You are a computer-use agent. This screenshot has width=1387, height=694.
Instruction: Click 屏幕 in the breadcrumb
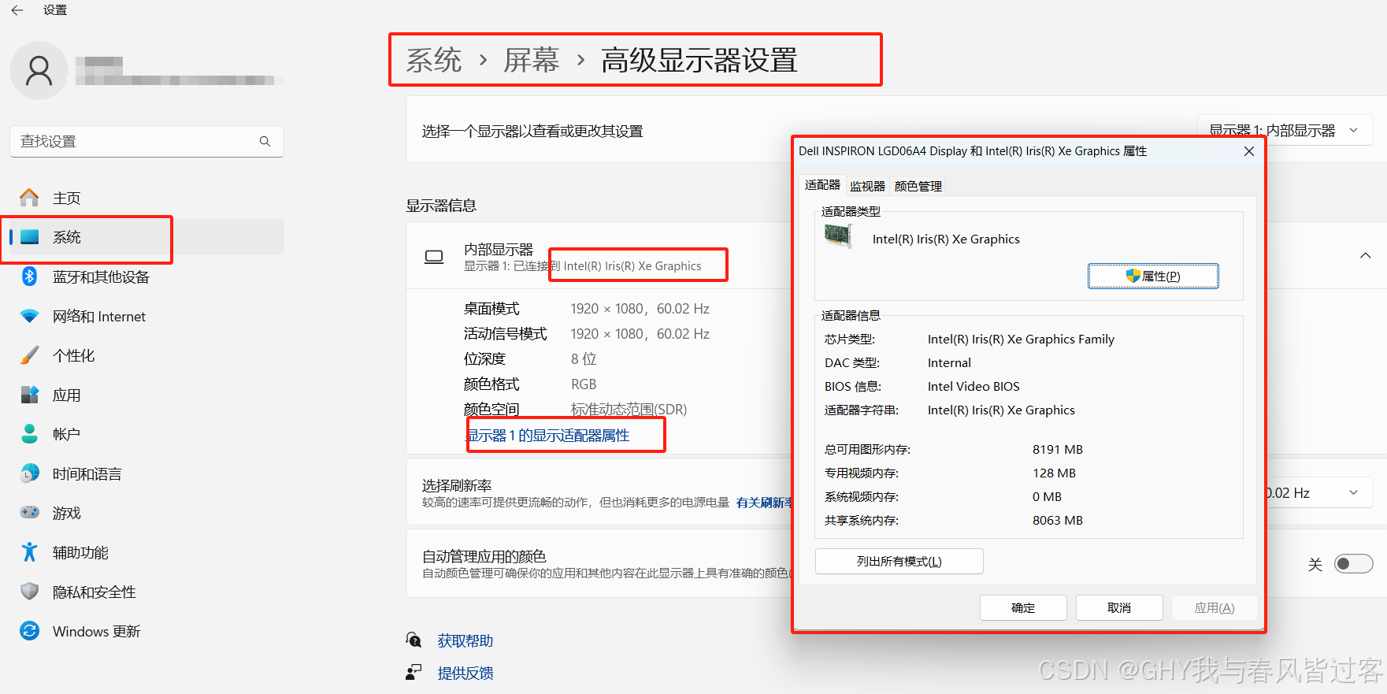532,60
